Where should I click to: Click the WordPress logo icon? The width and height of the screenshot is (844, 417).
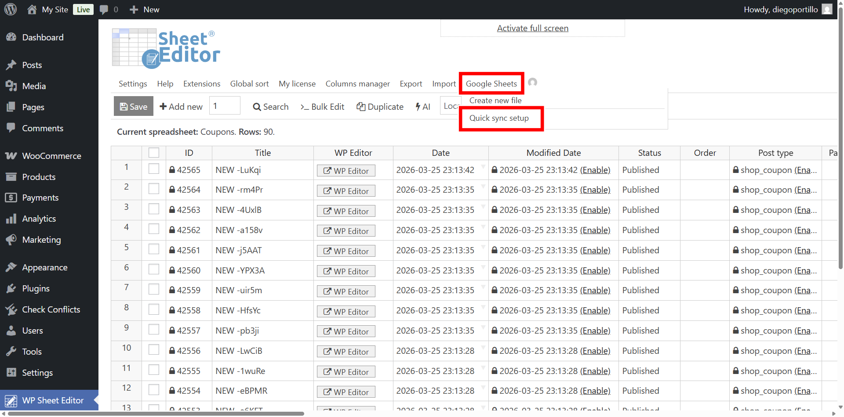[x=11, y=9]
